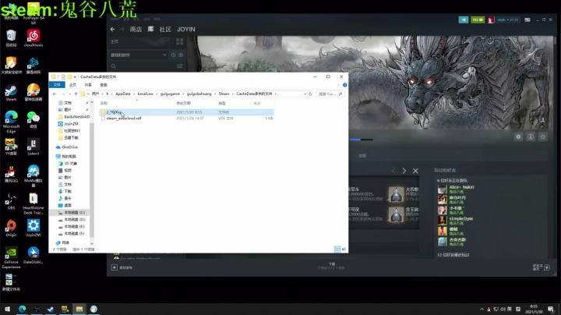
Task: Open Origin desktop shortcut
Action: click(x=11, y=228)
